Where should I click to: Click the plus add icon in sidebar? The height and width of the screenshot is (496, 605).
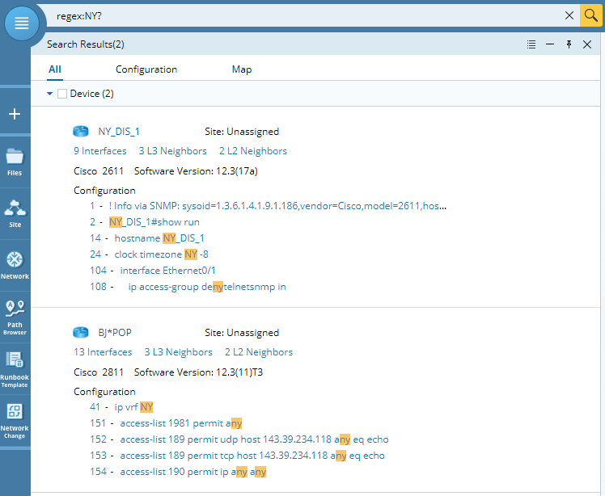(x=15, y=114)
